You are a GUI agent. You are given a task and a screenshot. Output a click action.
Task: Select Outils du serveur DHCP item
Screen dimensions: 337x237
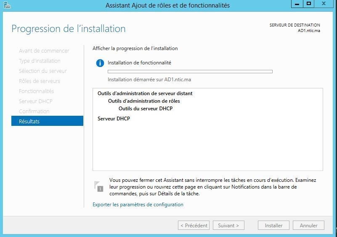coord(146,108)
